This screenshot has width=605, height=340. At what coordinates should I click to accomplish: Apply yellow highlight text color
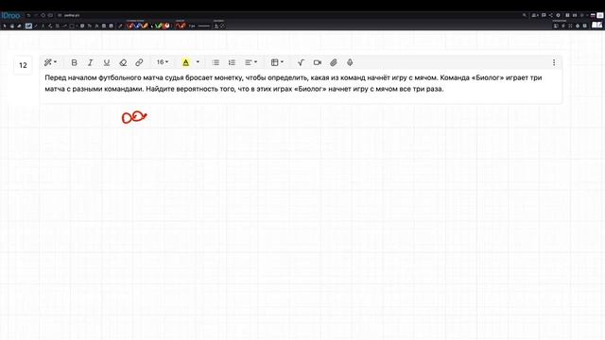coord(185,62)
